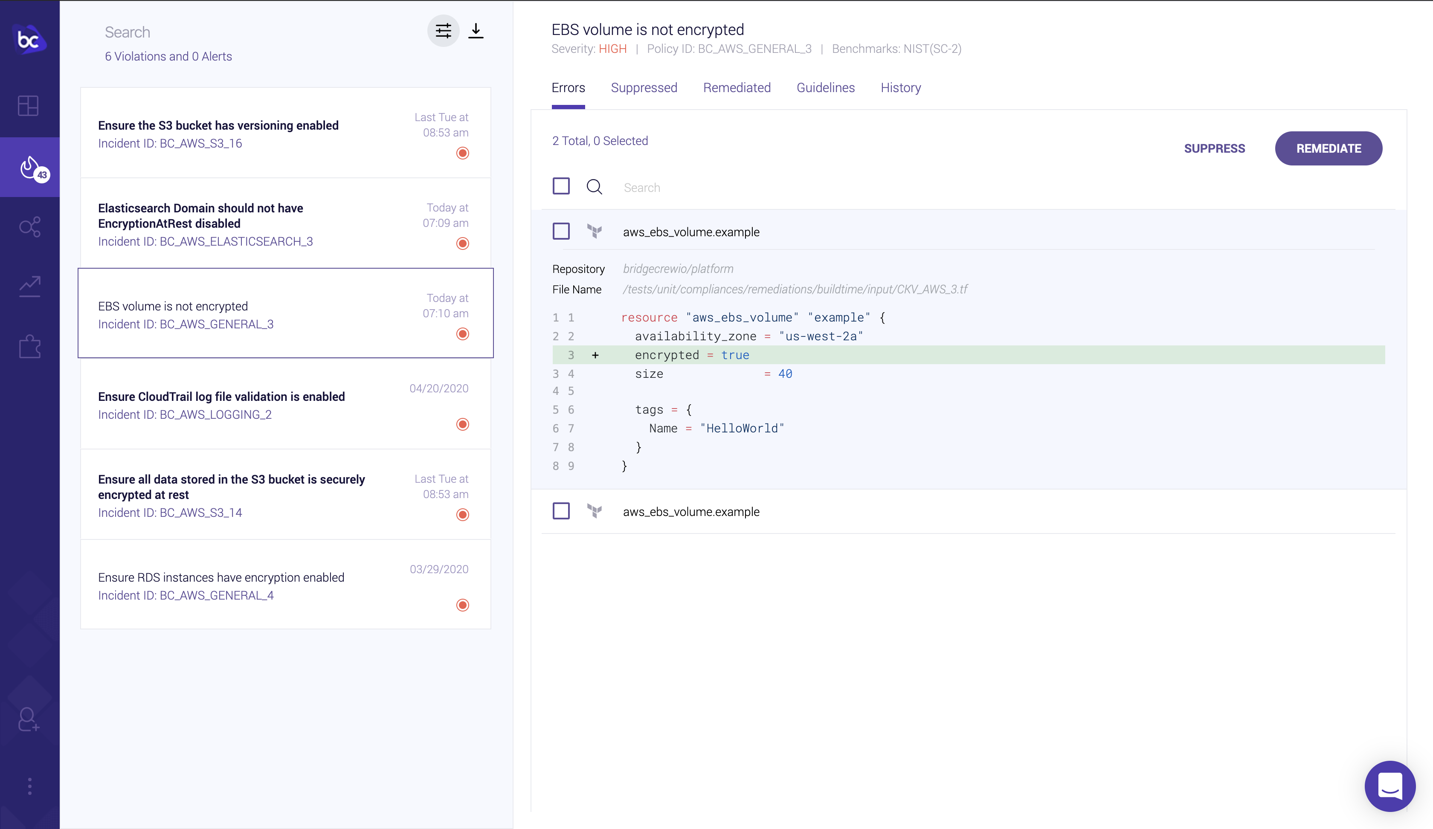
Task: Click red severity dot on RDS incident
Action: coord(463,605)
